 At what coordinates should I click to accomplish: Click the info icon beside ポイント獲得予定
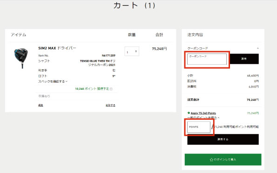pyautogui.click(x=111, y=89)
